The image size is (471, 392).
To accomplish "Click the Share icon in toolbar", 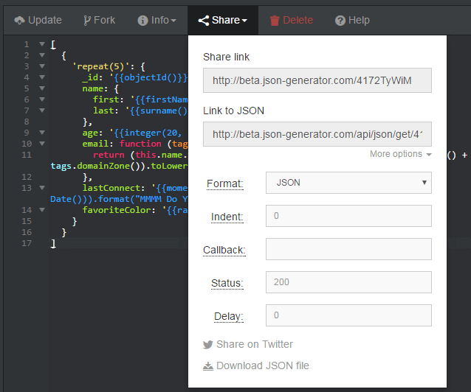I will coord(204,21).
